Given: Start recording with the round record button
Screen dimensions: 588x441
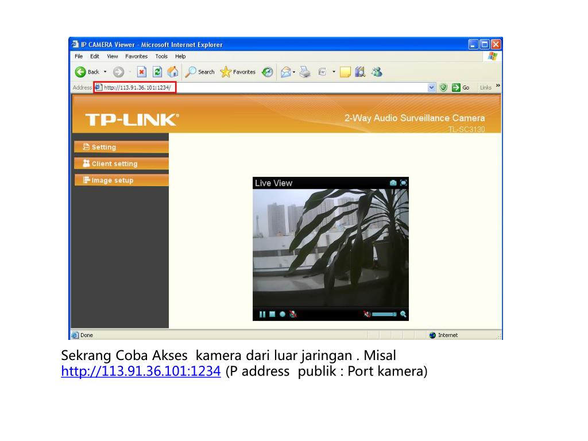Looking at the screenshot, I should pos(283,314).
